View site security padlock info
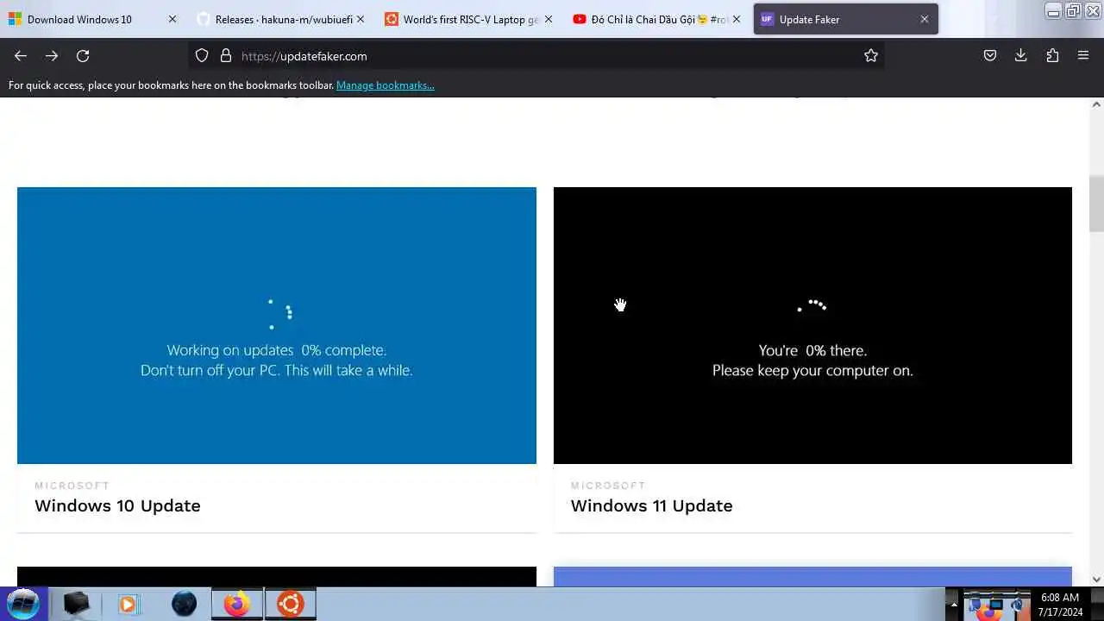This screenshot has height=621, width=1104. pos(226,56)
